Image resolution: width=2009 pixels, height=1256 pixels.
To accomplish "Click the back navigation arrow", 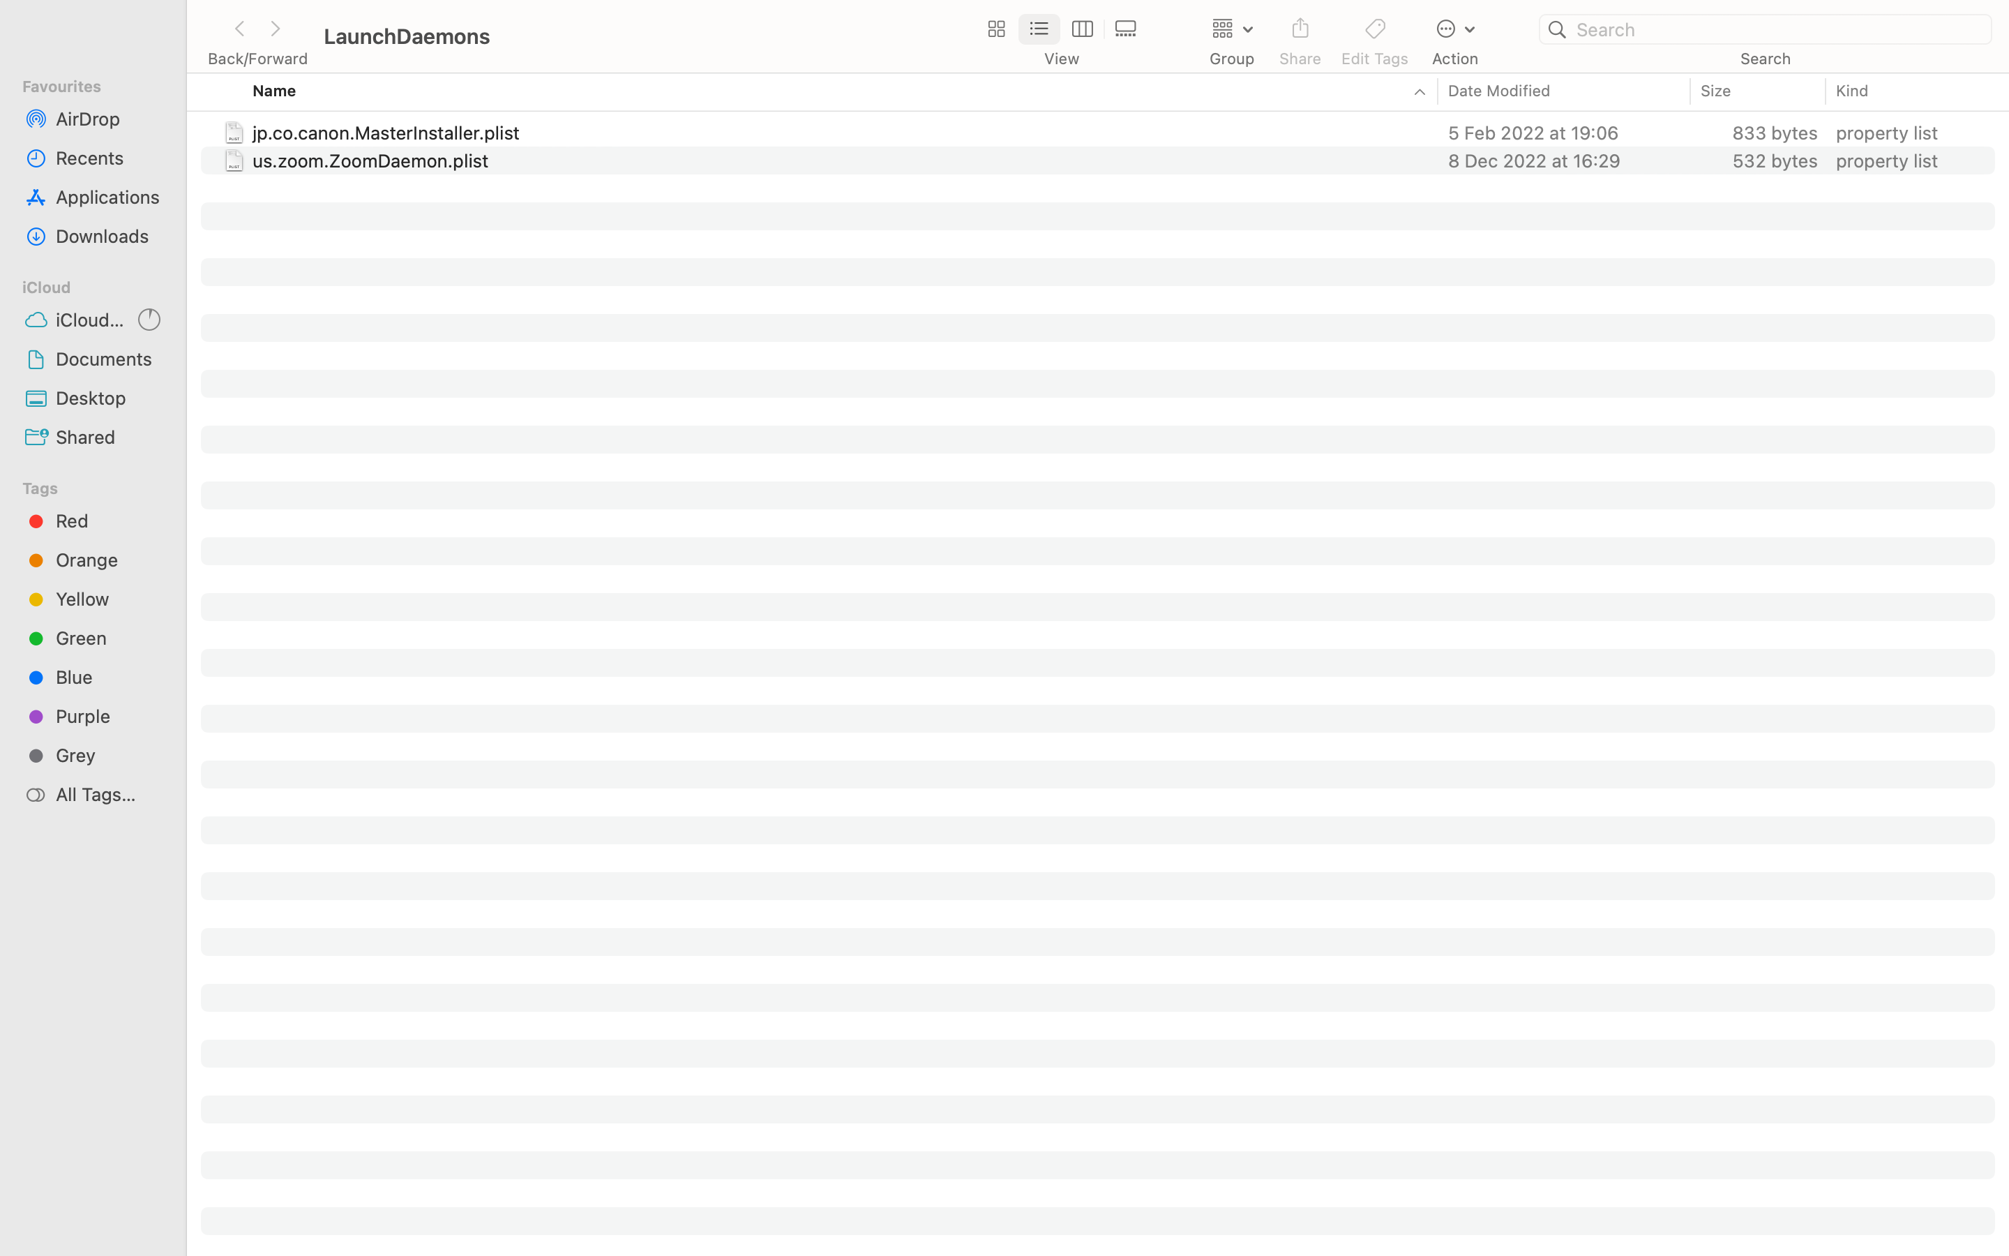I will (239, 29).
